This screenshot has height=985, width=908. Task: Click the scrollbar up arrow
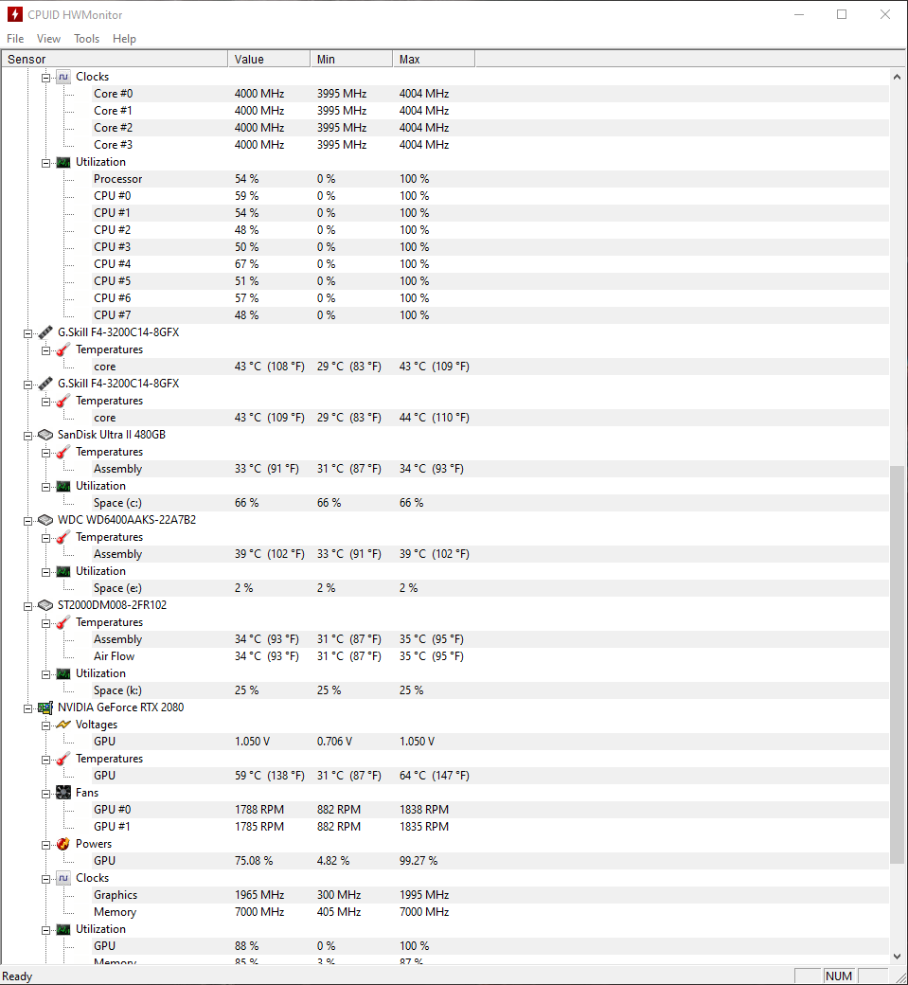tap(897, 77)
